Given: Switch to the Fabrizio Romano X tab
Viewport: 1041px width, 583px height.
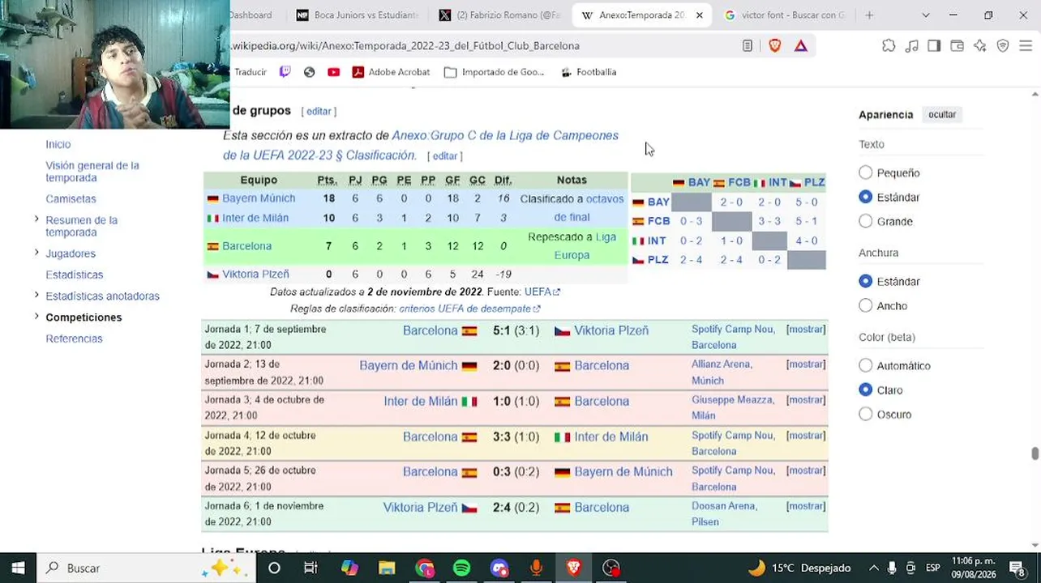Looking at the screenshot, I should click(499, 15).
